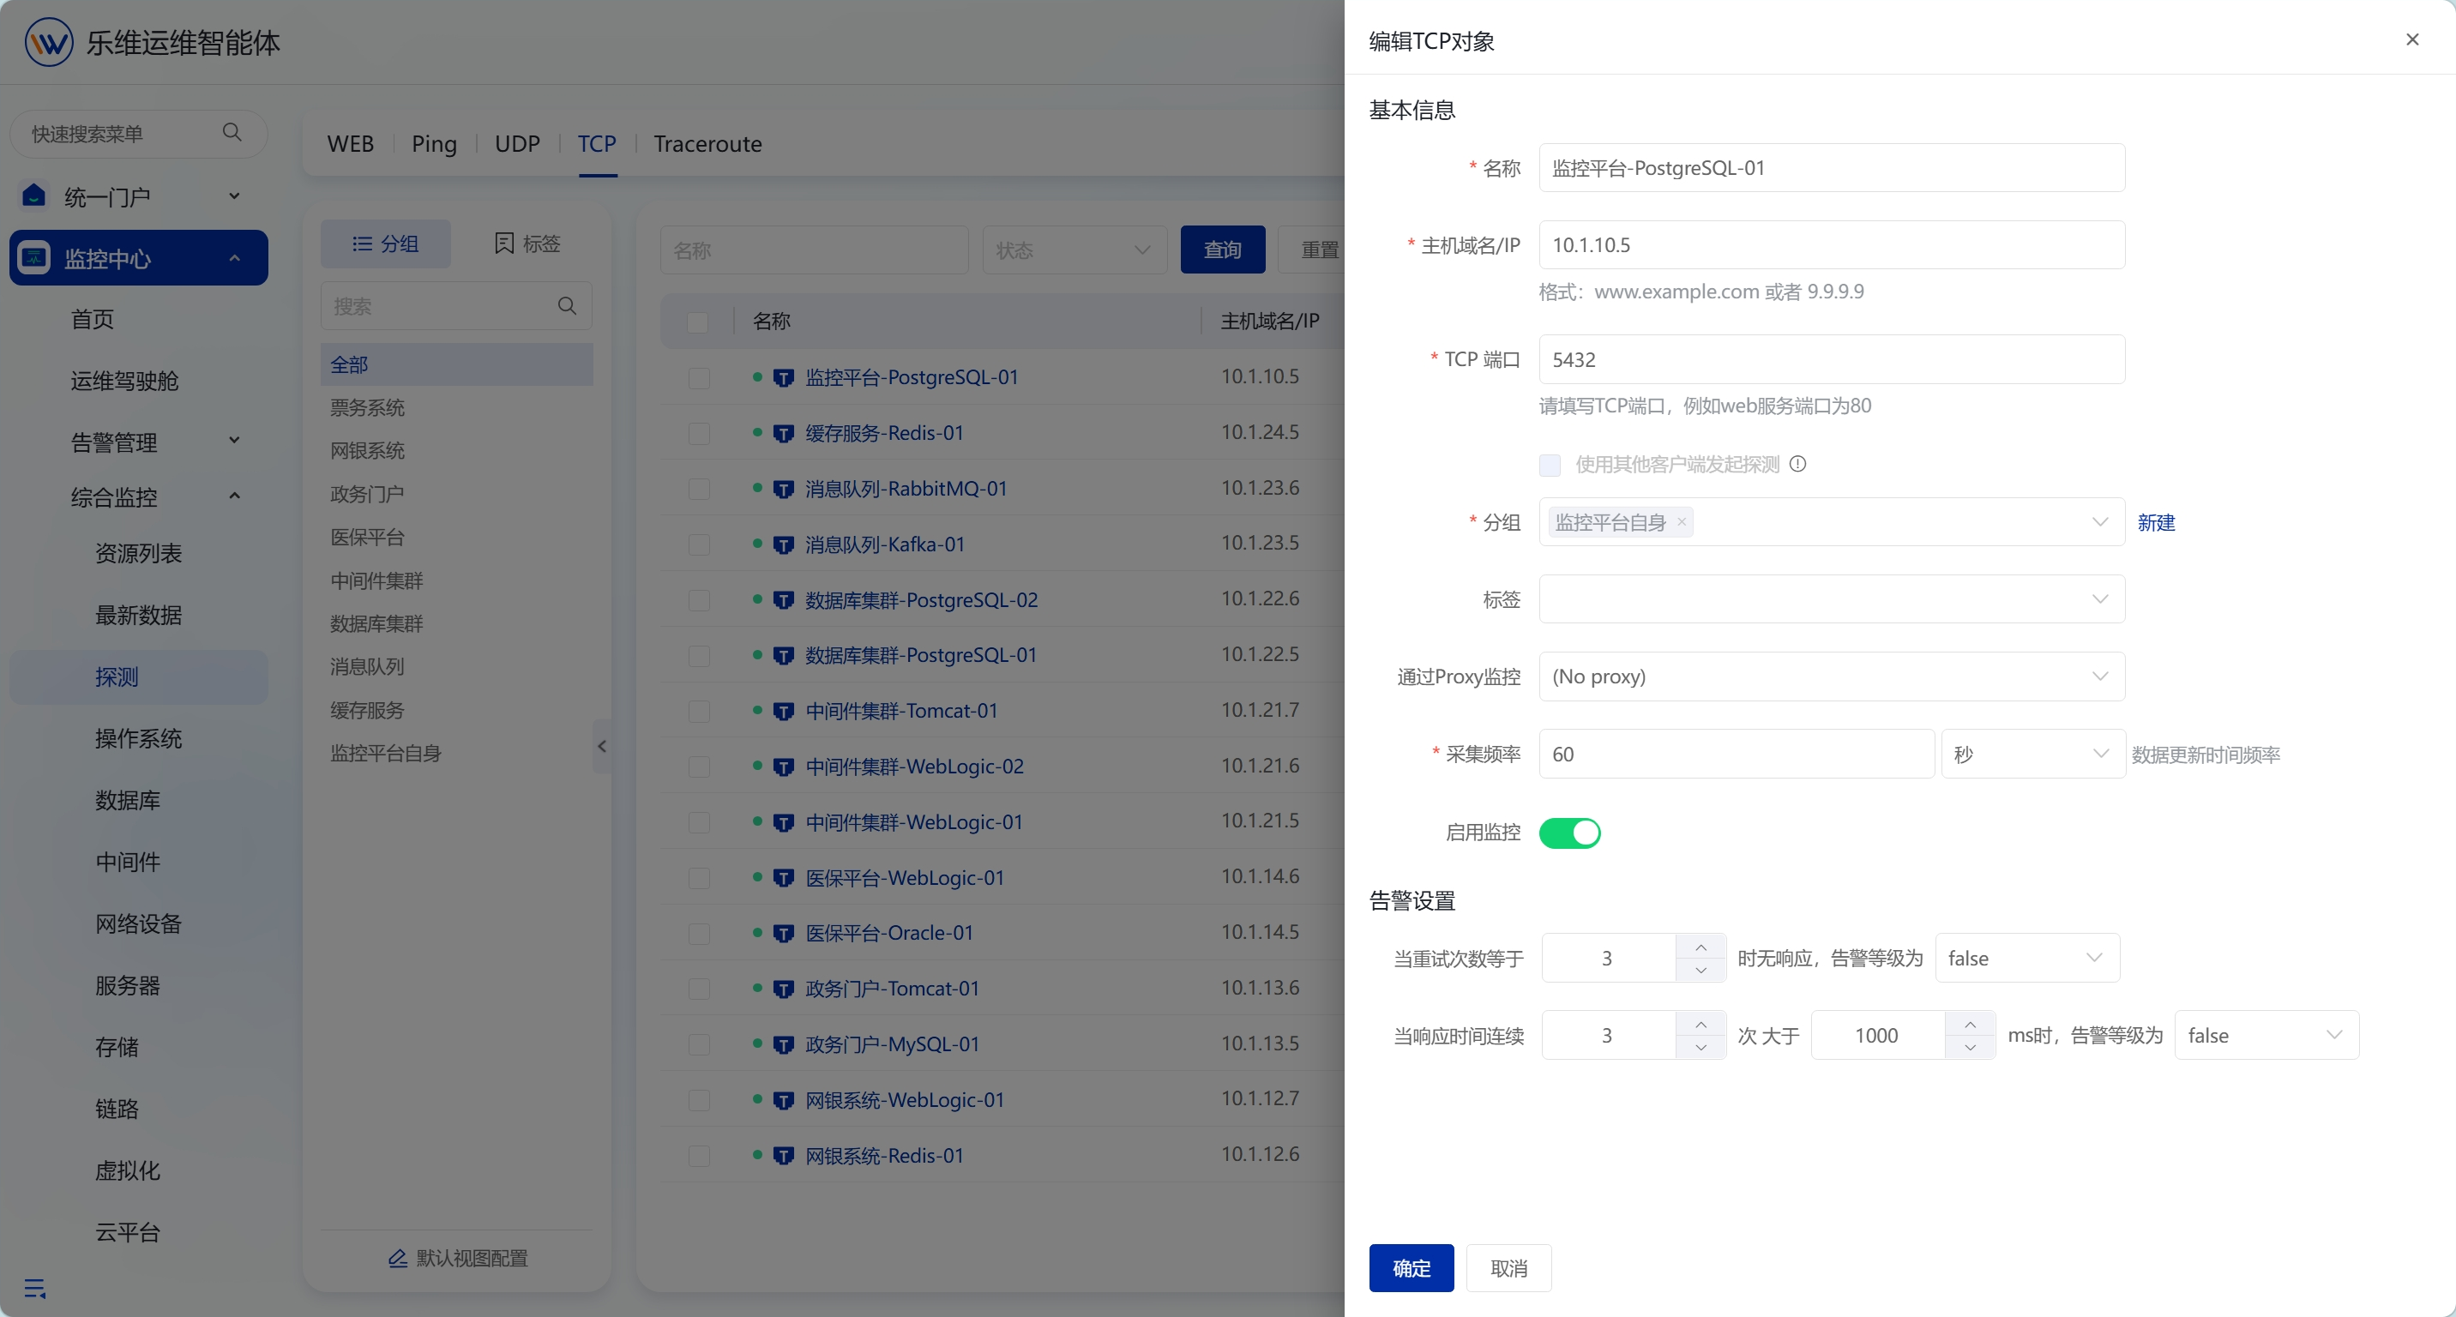Open no-response alert level dropdown
2456x1317 pixels.
[x=2027, y=958]
